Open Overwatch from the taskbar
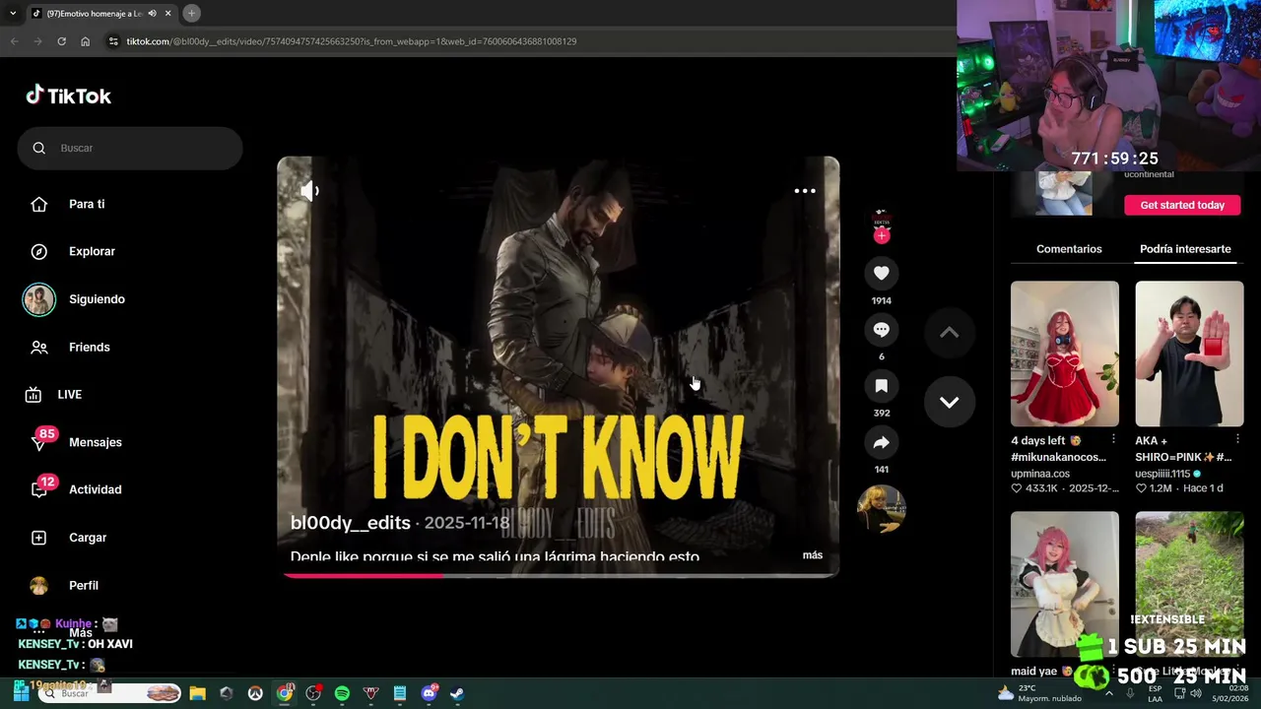 (x=255, y=693)
